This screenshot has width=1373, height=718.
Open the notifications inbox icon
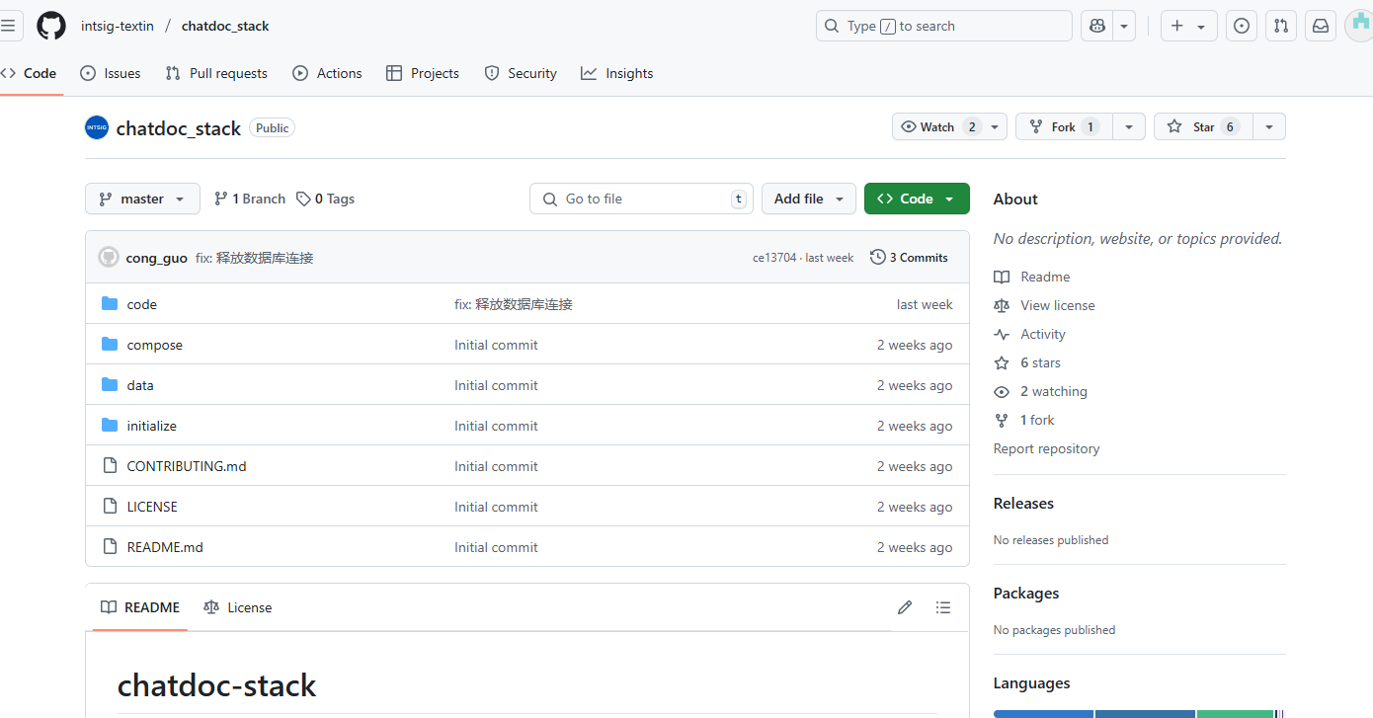(1321, 26)
